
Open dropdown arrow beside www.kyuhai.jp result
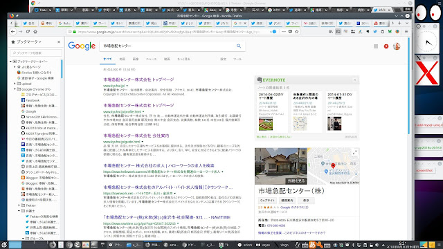pos(127,86)
